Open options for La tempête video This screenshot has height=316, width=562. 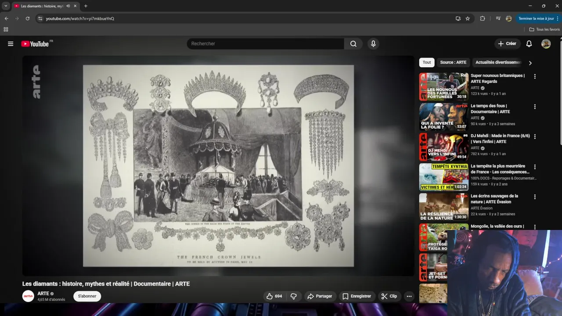[x=535, y=167]
